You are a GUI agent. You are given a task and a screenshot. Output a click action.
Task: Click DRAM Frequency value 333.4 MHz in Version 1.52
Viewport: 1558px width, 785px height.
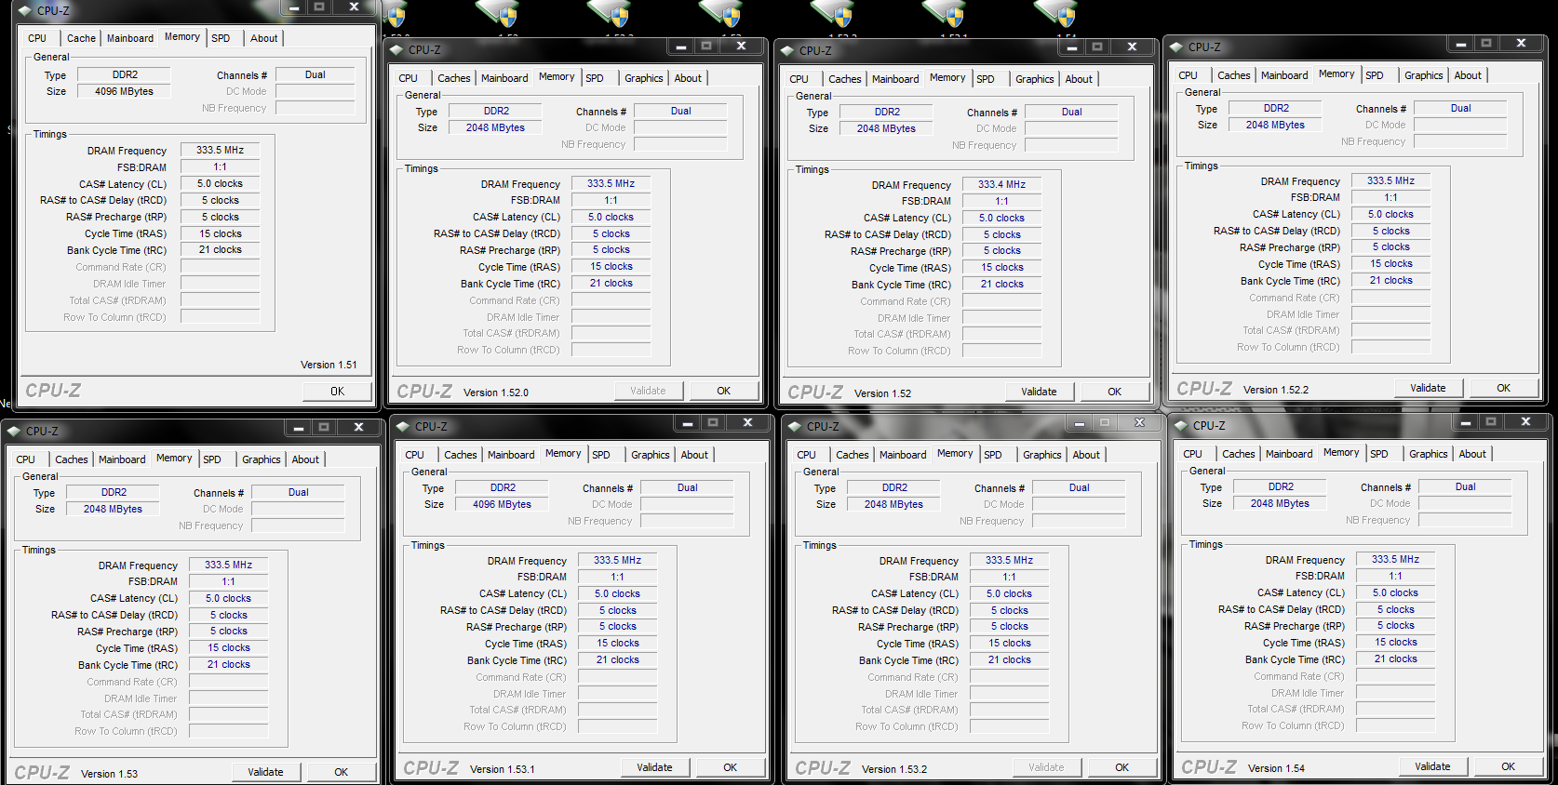point(1001,185)
